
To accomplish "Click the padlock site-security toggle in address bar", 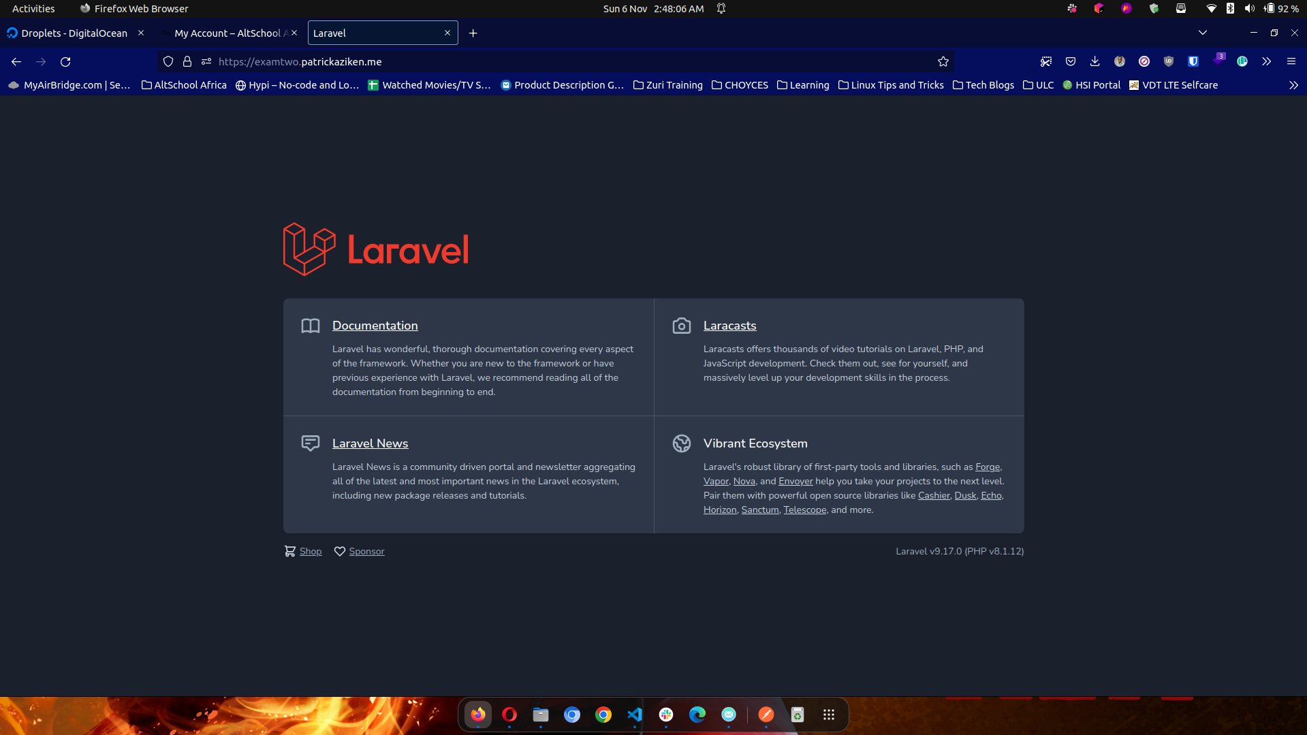I will [187, 61].
